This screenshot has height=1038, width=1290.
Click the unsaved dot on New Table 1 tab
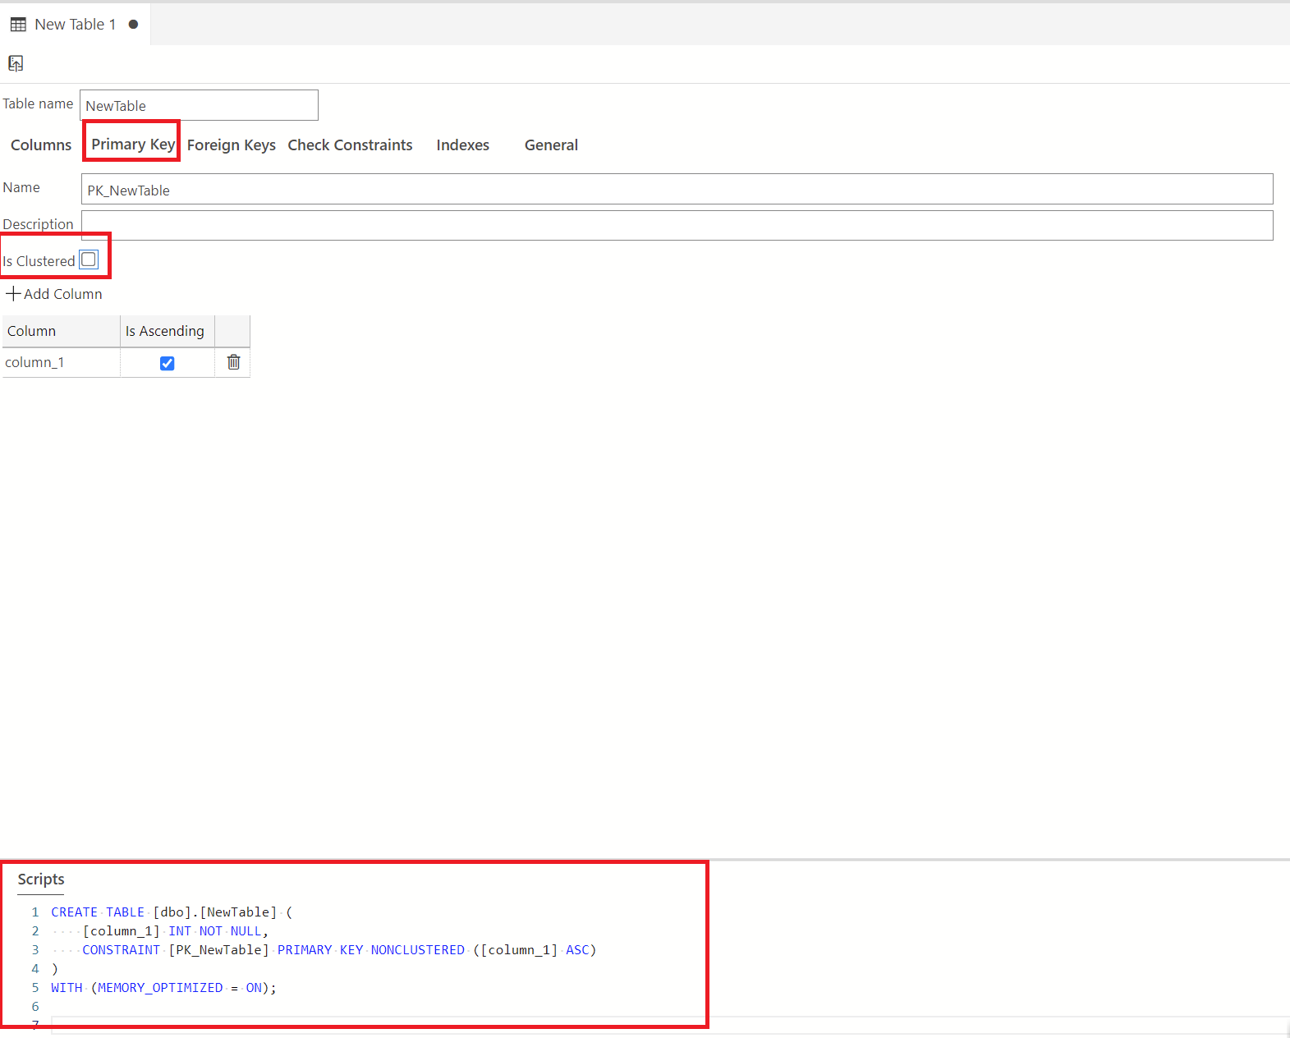click(133, 25)
